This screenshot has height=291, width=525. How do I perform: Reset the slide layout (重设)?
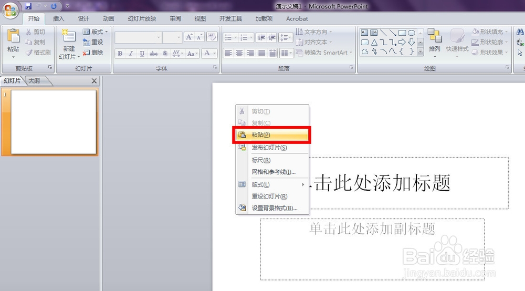click(93, 42)
